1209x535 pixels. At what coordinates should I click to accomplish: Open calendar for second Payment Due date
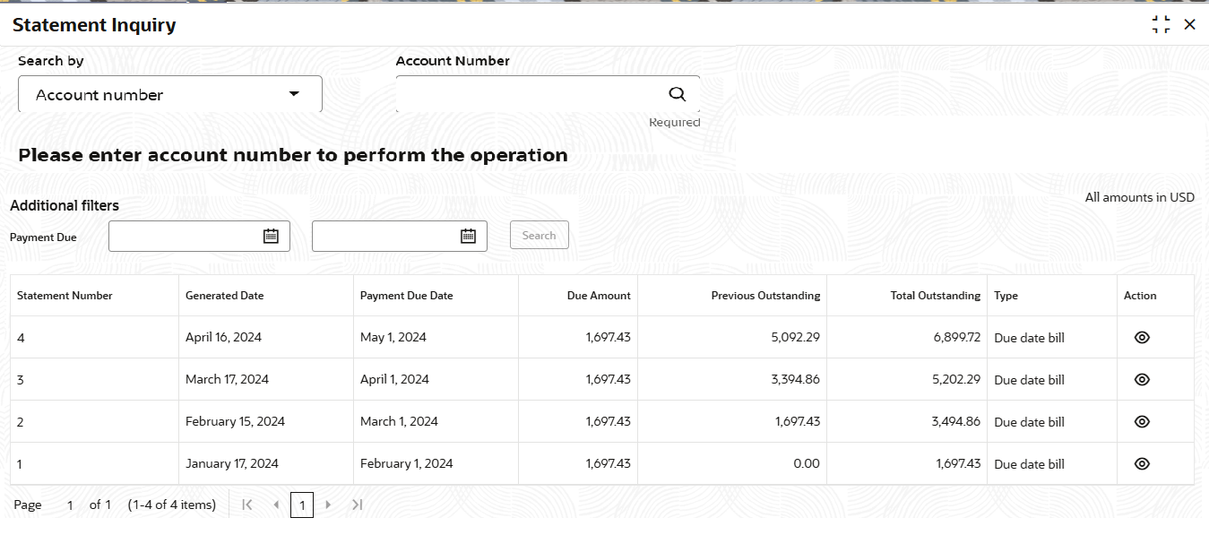pos(468,236)
